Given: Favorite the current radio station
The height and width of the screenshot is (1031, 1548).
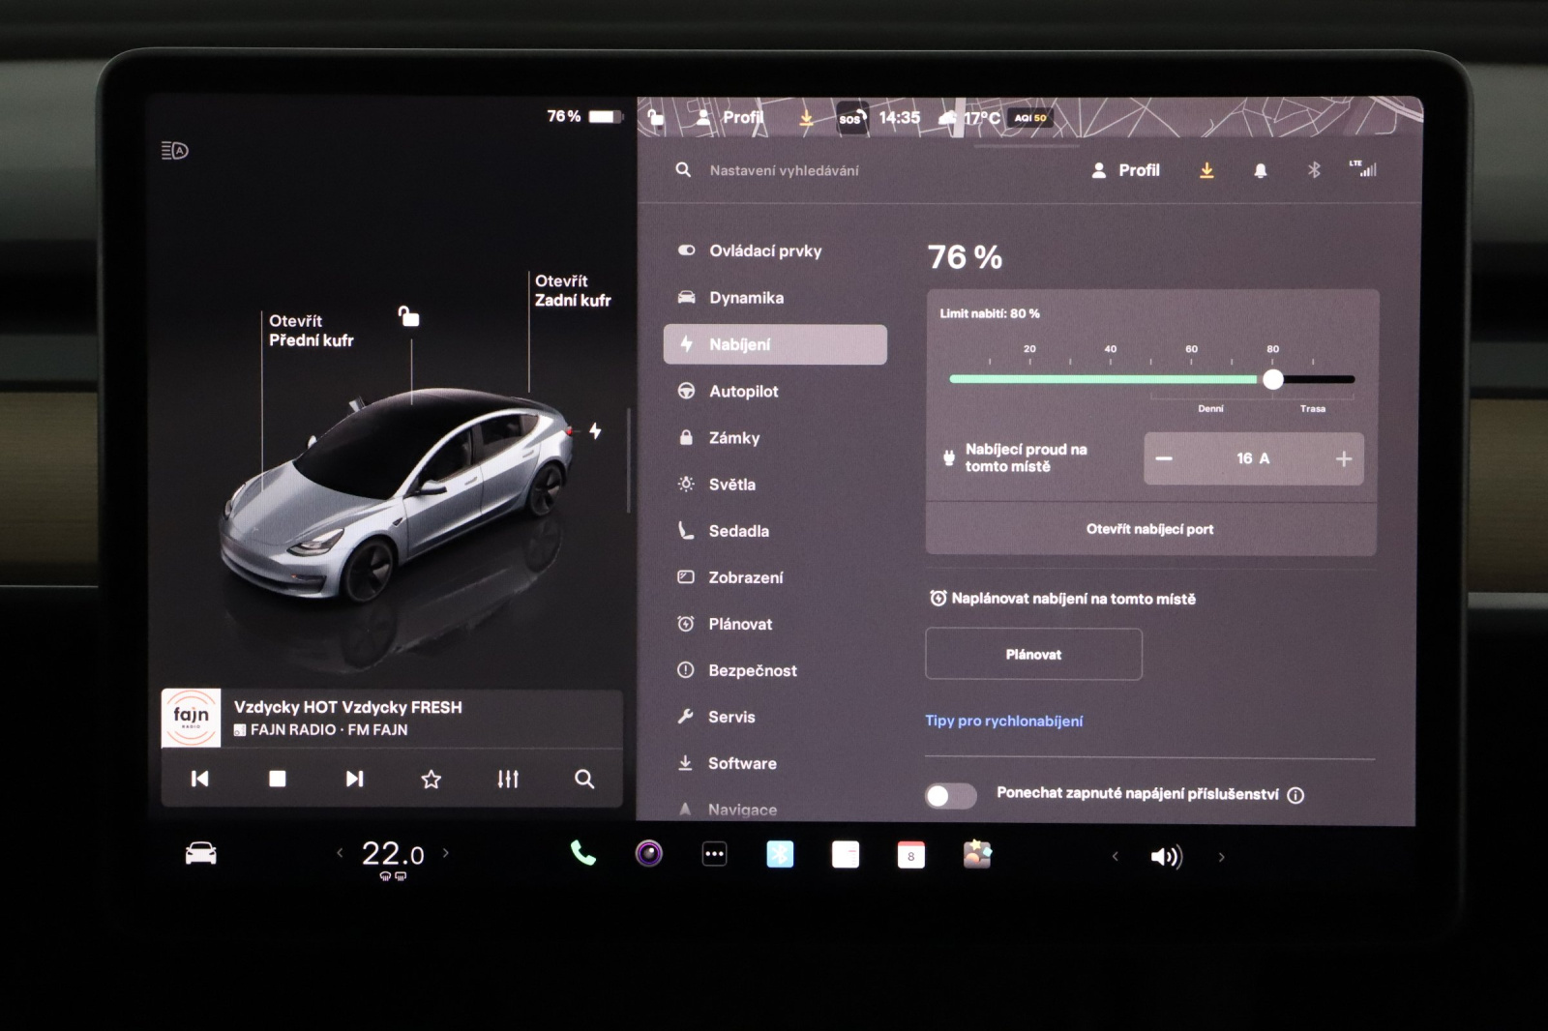Looking at the screenshot, I should pos(432,779).
